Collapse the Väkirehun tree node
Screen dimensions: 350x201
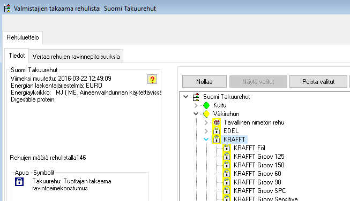pos(196,114)
